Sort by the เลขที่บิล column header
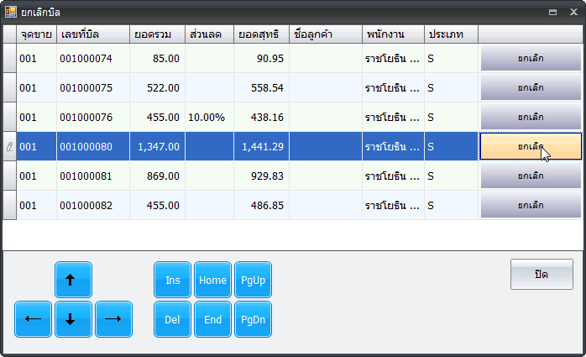 point(93,34)
